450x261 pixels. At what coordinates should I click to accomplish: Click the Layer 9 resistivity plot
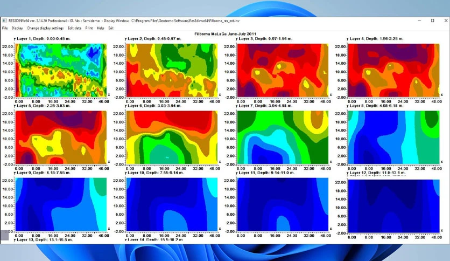coord(61,204)
